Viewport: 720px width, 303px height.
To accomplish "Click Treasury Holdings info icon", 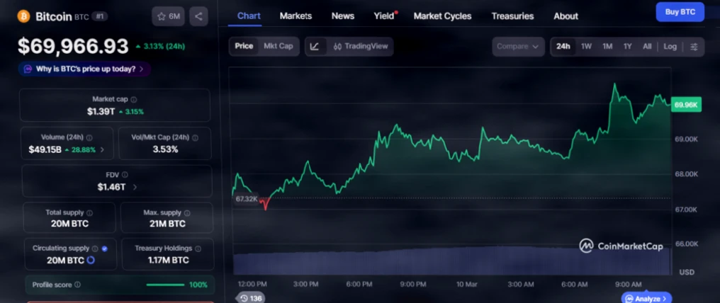I will [x=198, y=248].
